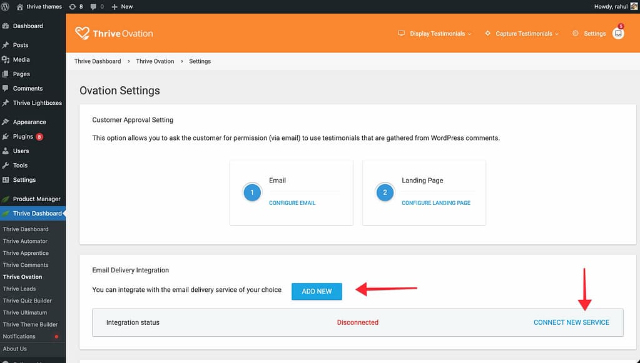Click the updates icon showing 8

[76, 6]
